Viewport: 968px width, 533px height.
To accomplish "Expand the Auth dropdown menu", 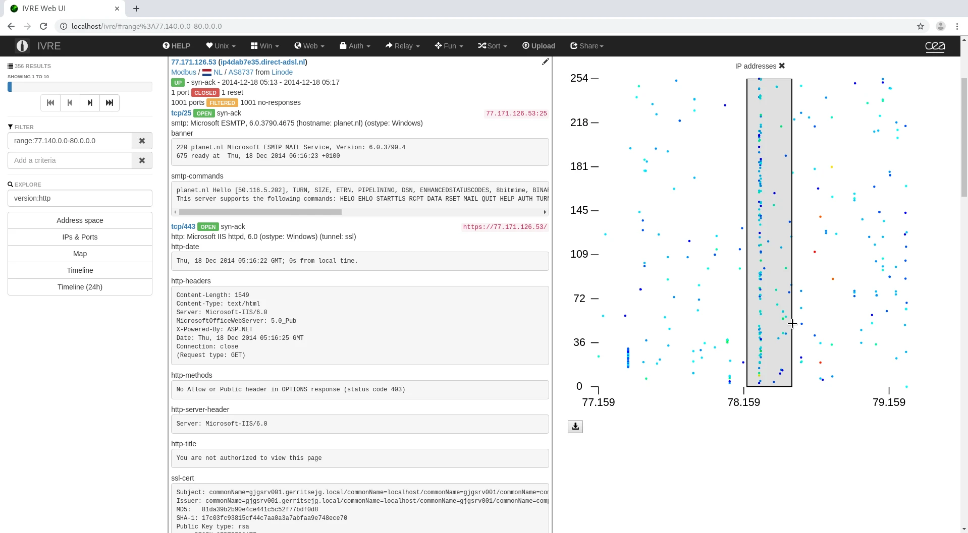I will point(355,46).
